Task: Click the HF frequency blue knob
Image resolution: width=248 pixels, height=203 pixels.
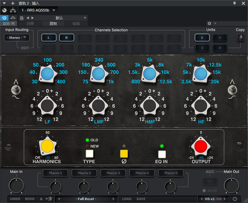Action: pyautogui.click(x=201, y=74)
